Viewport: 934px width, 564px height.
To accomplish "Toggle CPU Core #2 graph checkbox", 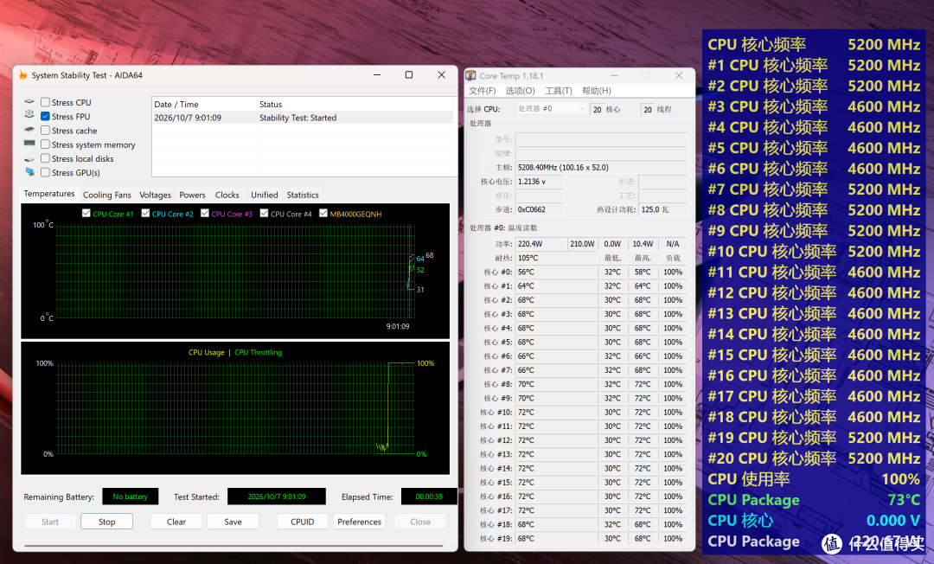I will (x=145, y=213).
